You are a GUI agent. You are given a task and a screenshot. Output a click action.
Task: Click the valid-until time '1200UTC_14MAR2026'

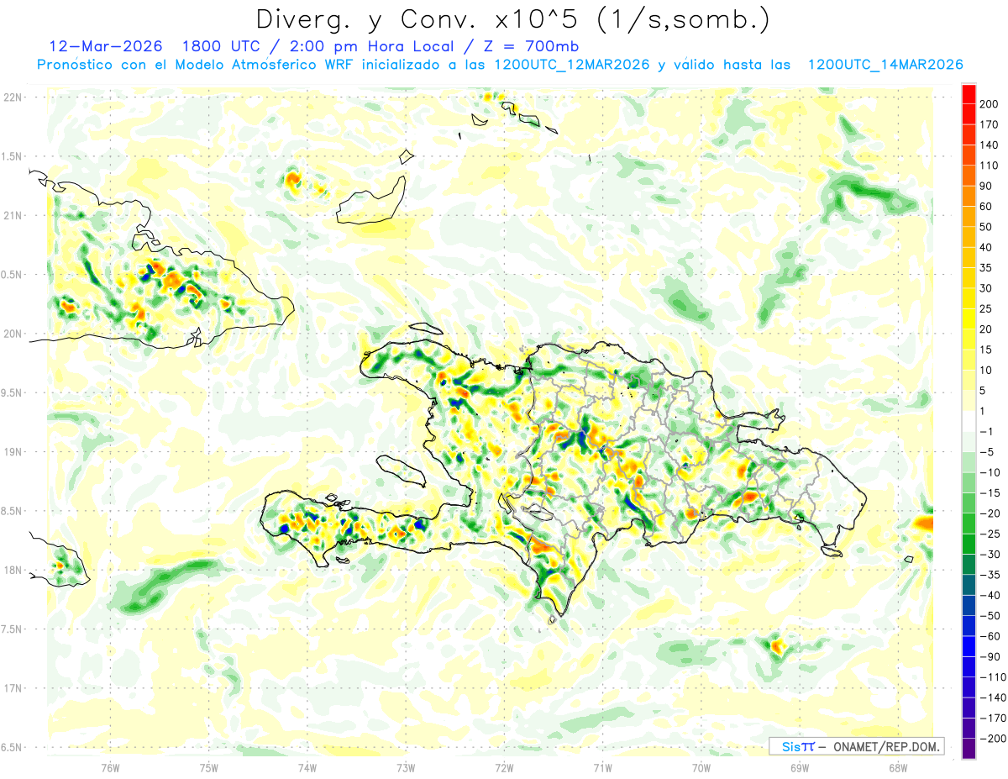point(885,65)
